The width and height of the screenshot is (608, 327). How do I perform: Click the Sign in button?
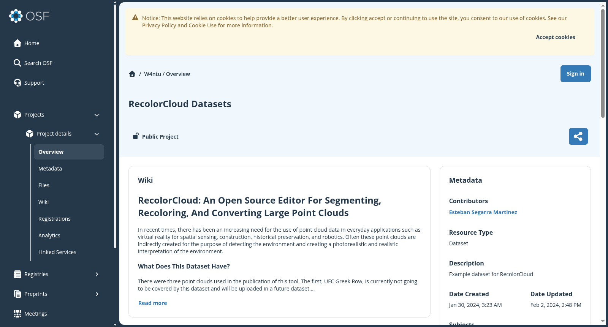575,74
